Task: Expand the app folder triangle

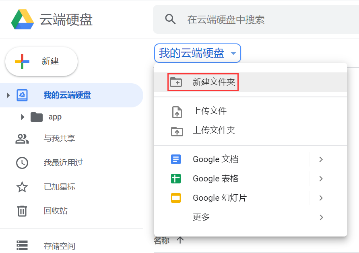Action: [x=23, y=117]
